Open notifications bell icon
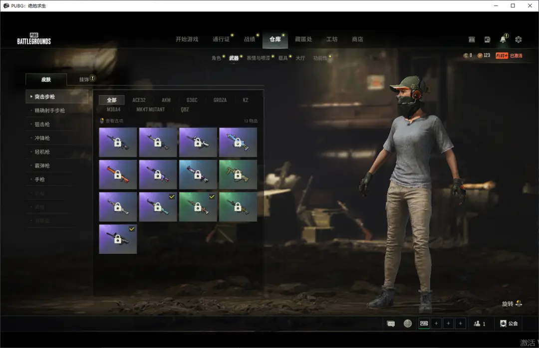Screen dimensions: 539x348 503,39
